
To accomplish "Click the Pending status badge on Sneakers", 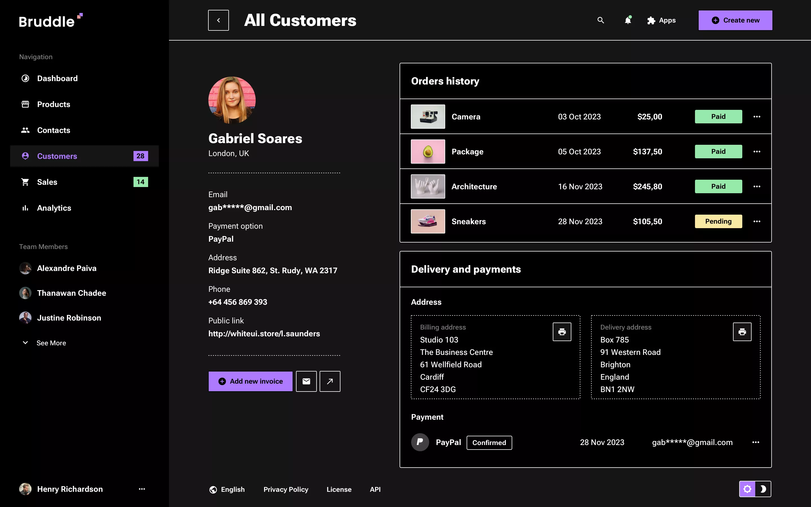I will point(718,221).
